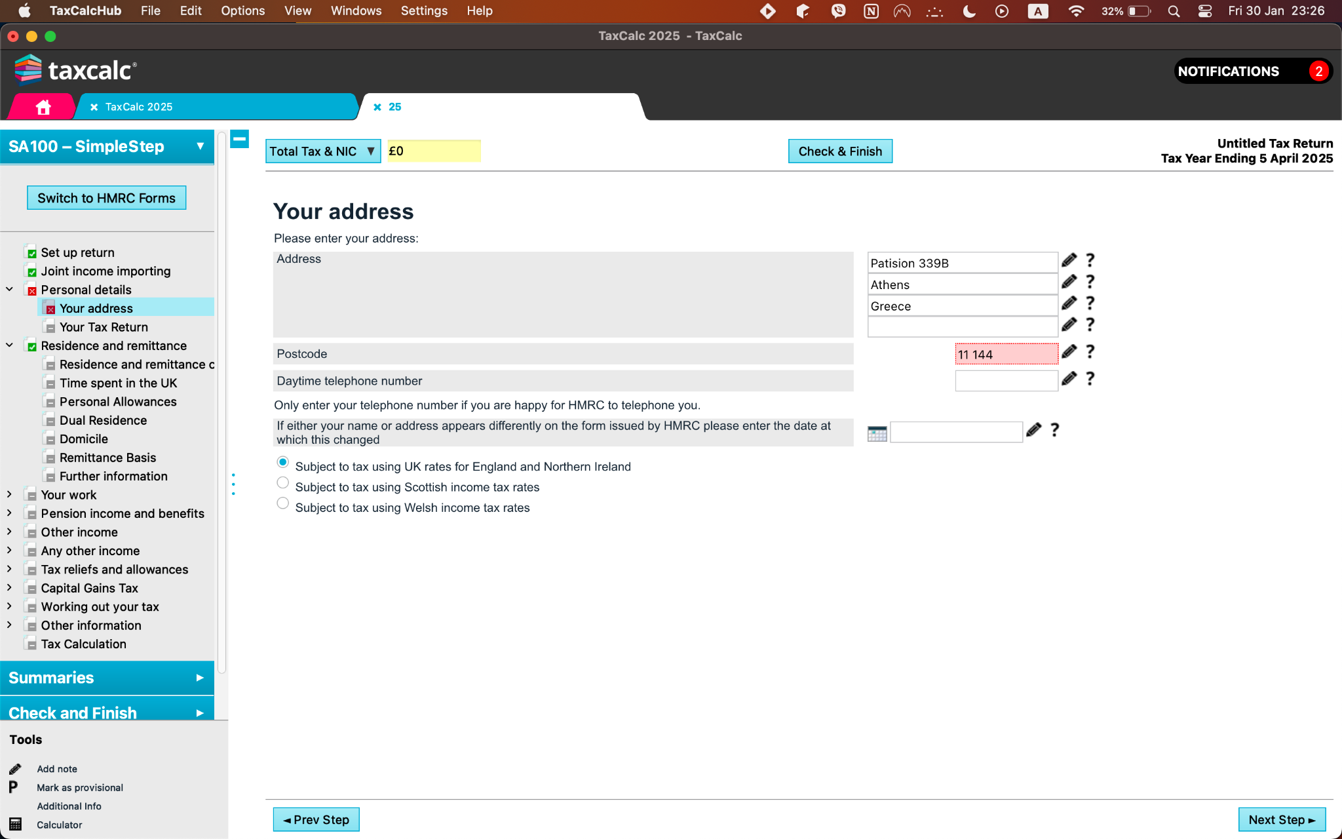Viewport: 1342px width, 839px height.
Task: Select Welsh income tax rates option
Action: pos(282,503)
